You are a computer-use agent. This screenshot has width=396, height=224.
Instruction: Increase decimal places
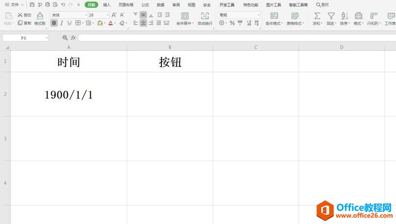[x=249, y=23]
